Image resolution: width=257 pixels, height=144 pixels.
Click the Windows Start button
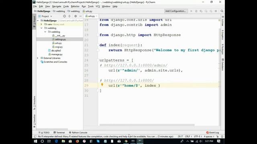(x=35, y=141)
